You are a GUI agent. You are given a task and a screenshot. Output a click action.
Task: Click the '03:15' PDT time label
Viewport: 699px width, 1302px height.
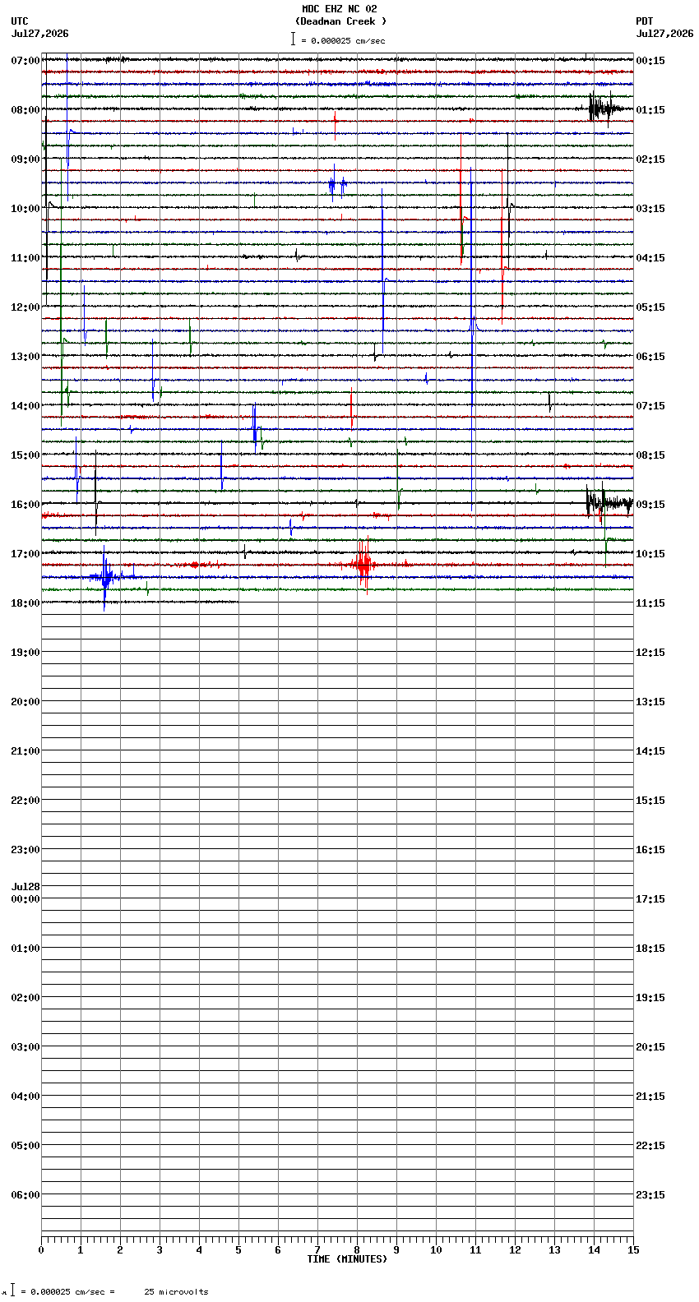coord(650,209)
